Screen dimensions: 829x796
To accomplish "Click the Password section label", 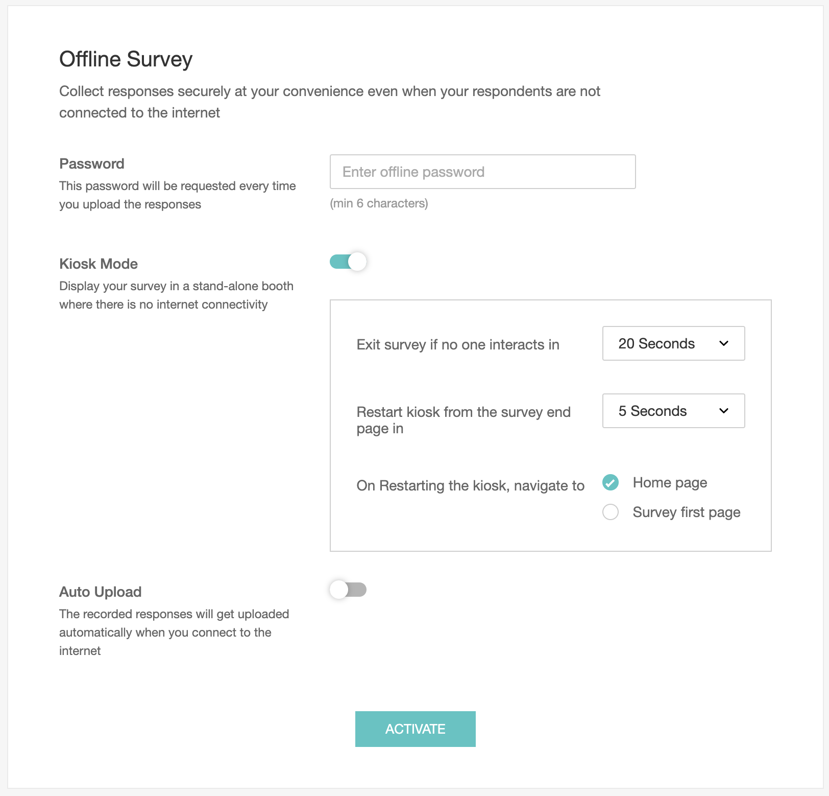I will click(x=92, y=163).
